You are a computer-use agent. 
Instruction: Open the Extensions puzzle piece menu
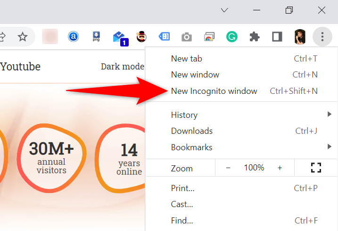point(254,37)
